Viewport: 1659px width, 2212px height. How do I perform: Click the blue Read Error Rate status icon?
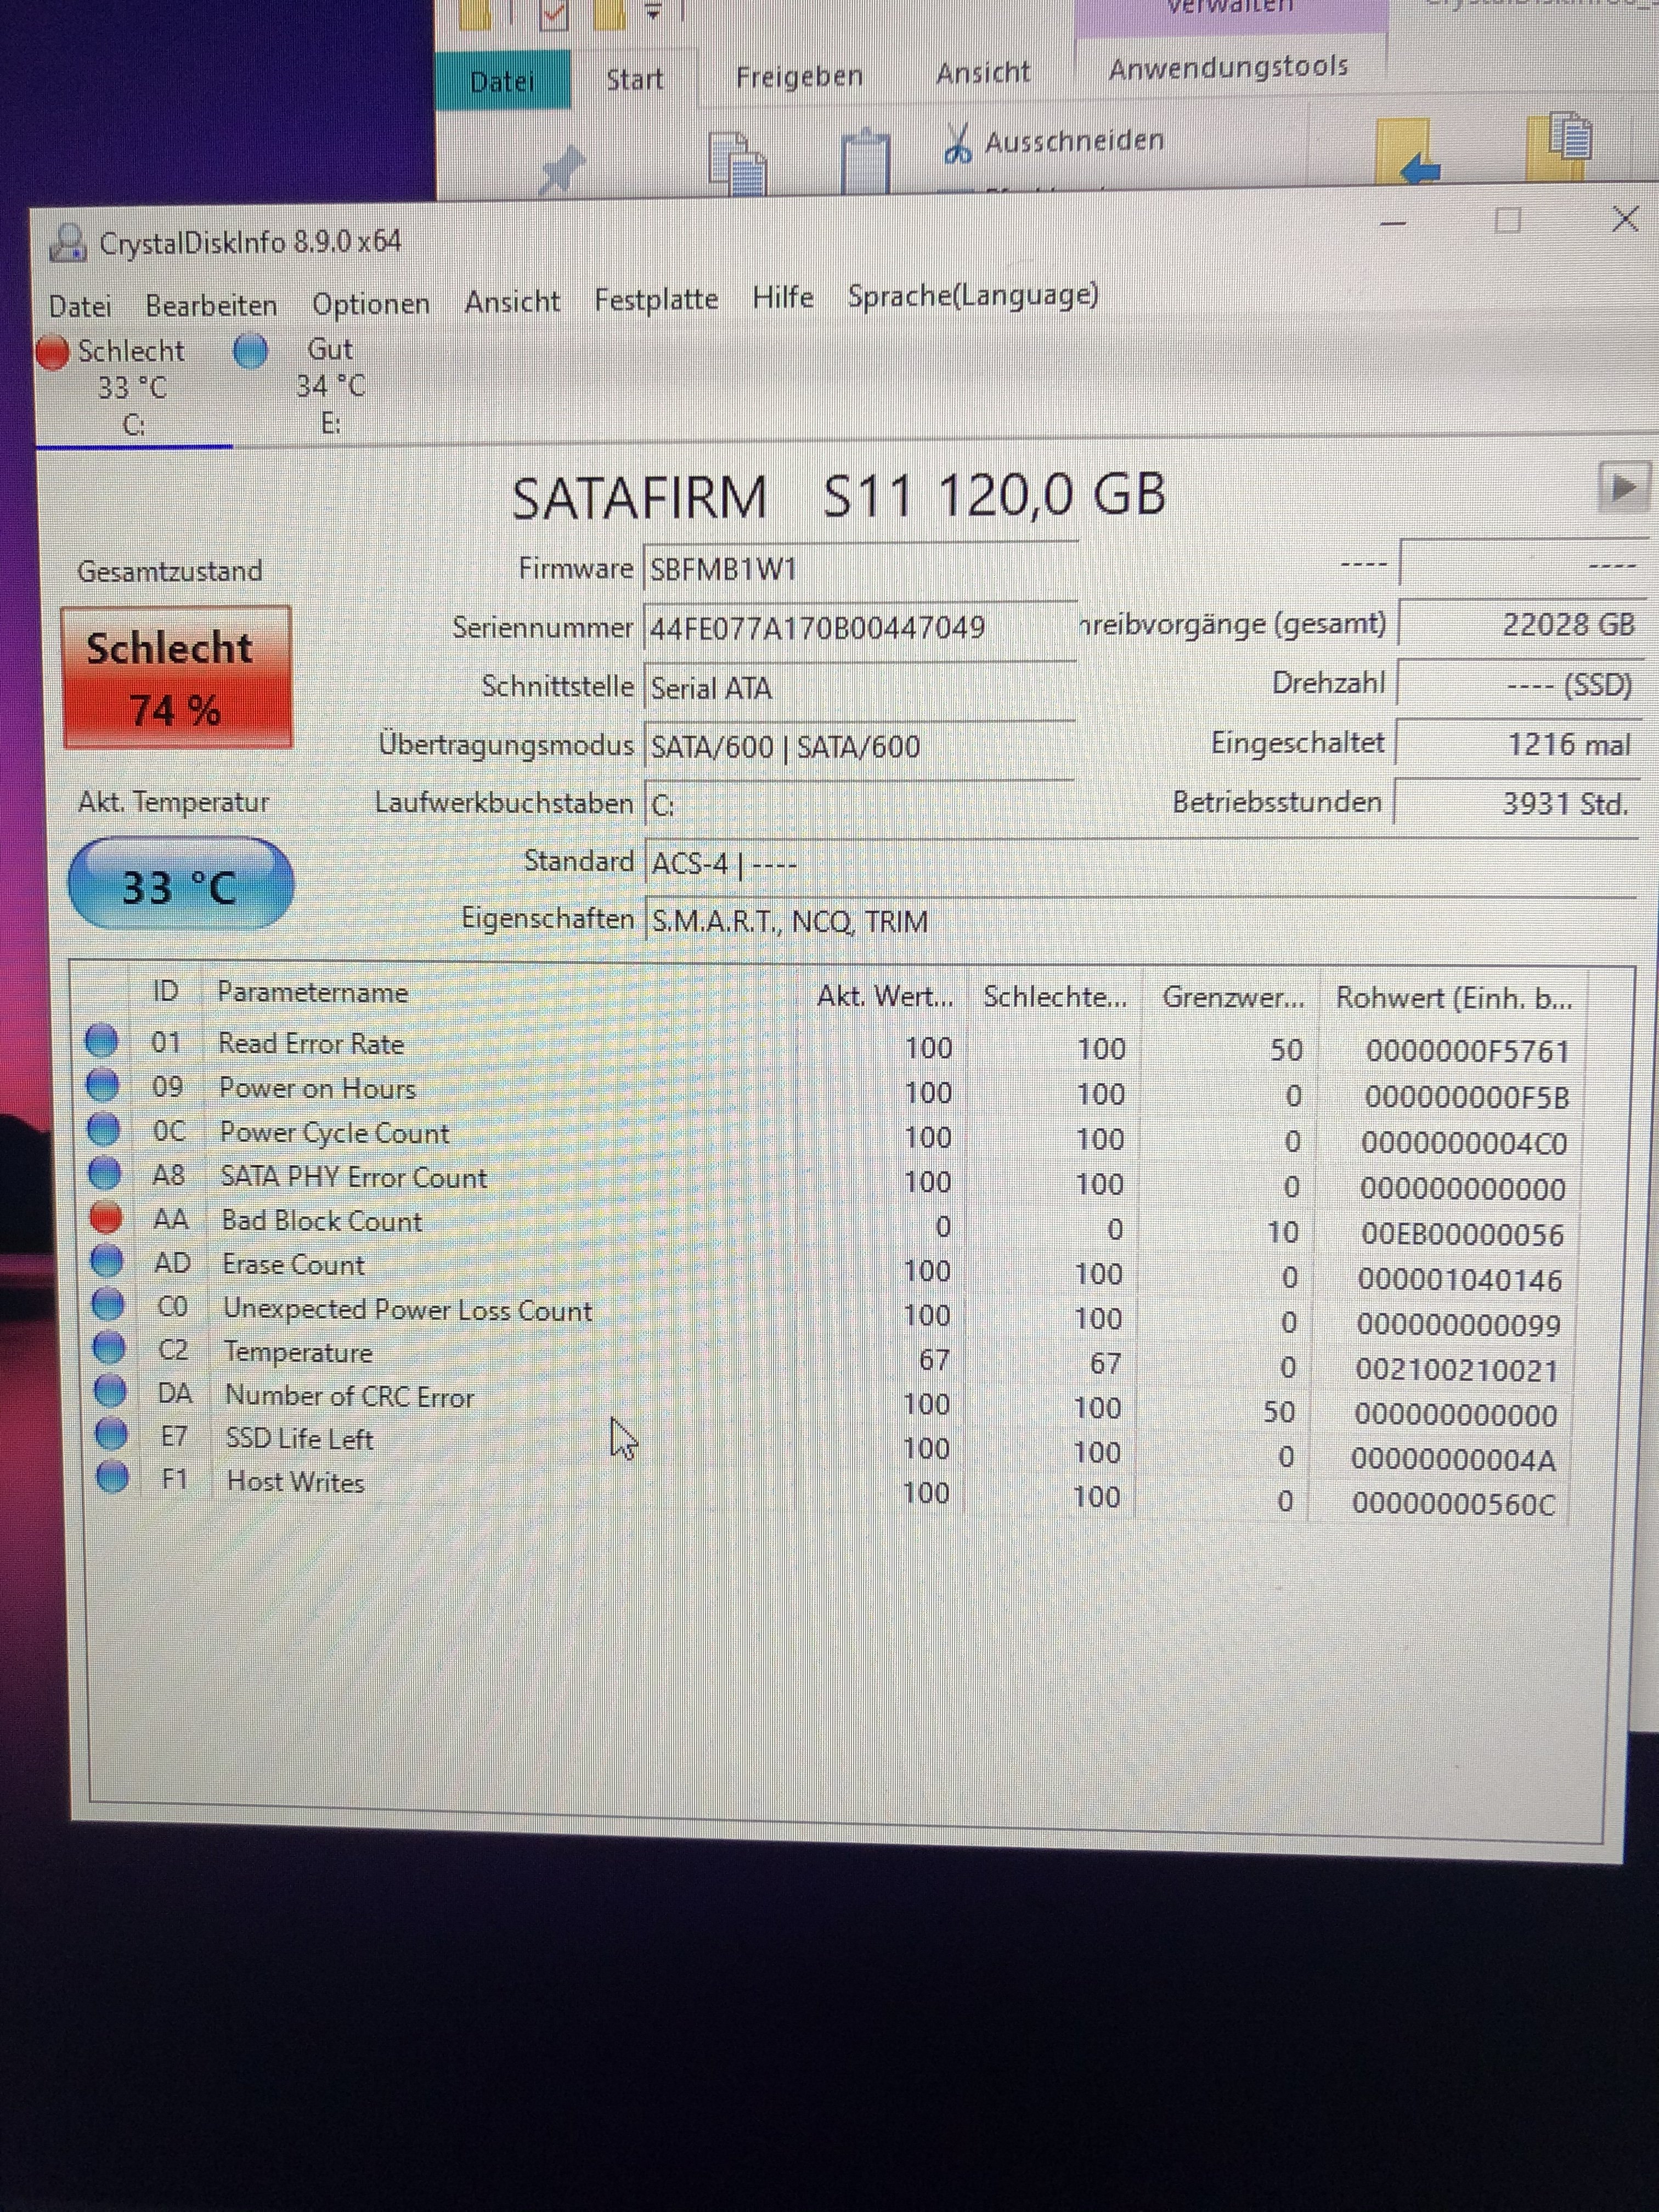(x=101, y=1041)
